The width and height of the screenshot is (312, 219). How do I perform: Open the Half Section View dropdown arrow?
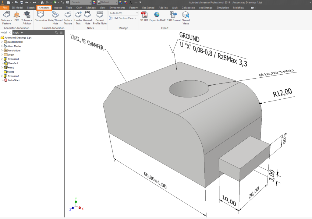pyautogui.click(x=136, y=18)
